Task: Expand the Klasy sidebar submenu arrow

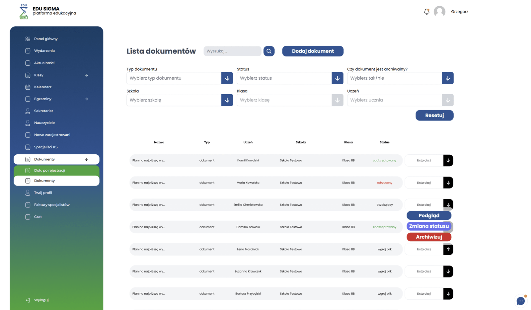Action: tap(86, 75)
